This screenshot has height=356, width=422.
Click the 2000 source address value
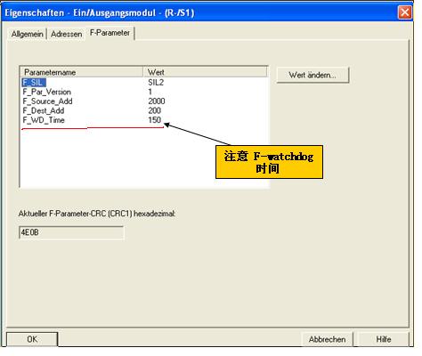[157, 101]
